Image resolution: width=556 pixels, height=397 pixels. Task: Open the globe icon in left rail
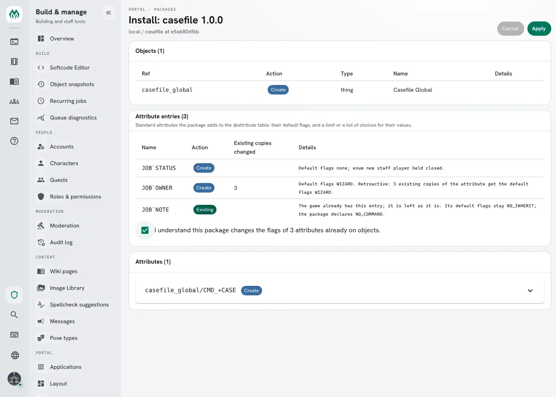(x=15, y=355)
